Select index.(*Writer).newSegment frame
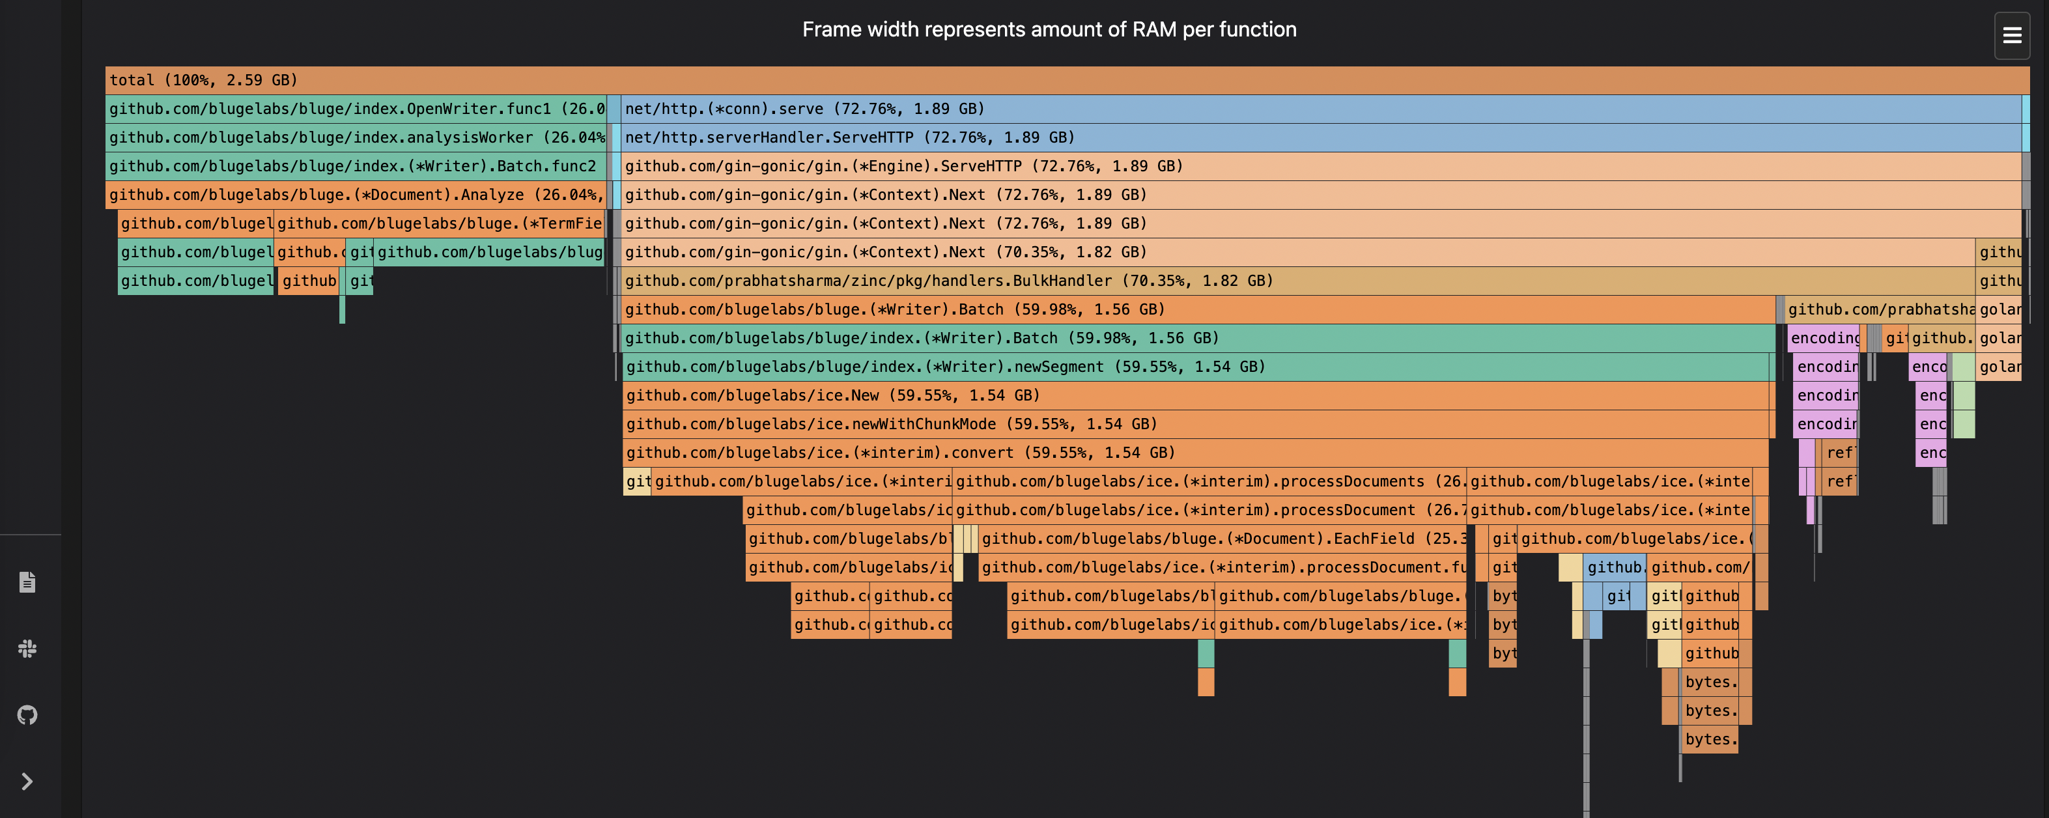This screenshot has width=2049, height=818. pos(1196,366)
